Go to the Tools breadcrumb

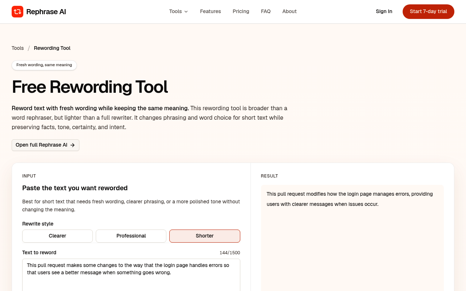(17, 48)
